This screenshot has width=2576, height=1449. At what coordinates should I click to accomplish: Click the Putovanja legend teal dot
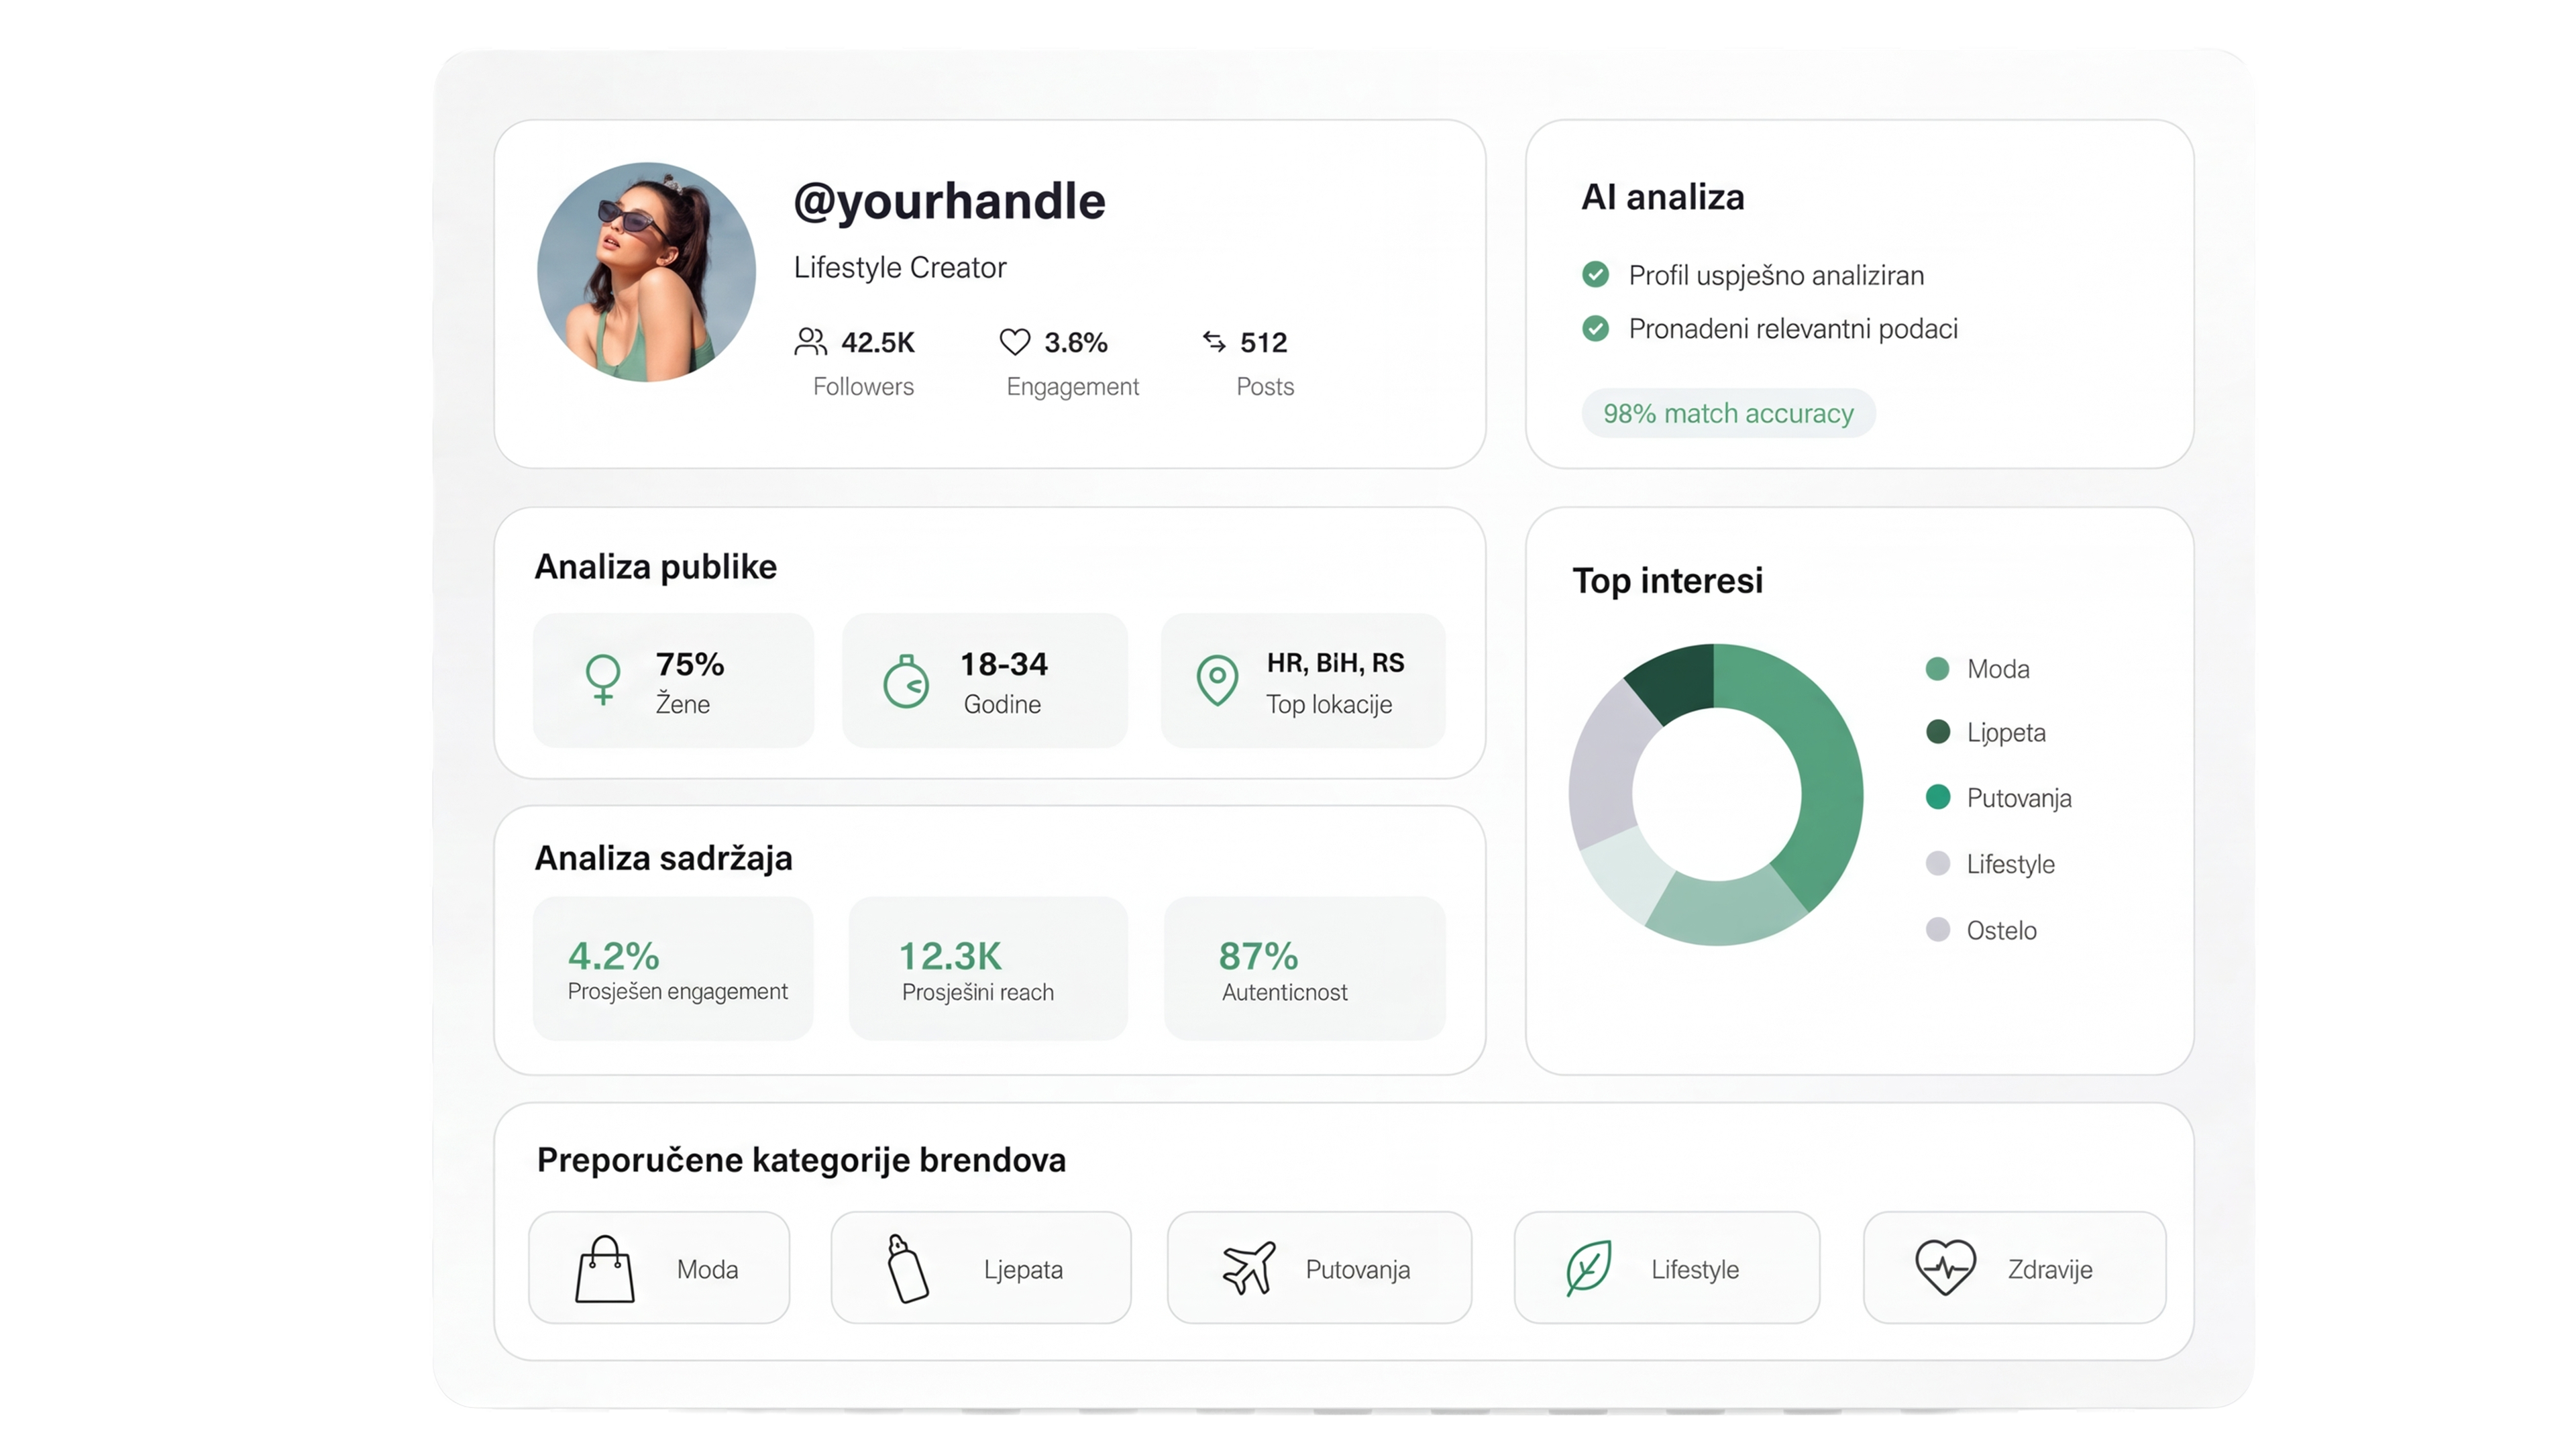(1938, 797)
